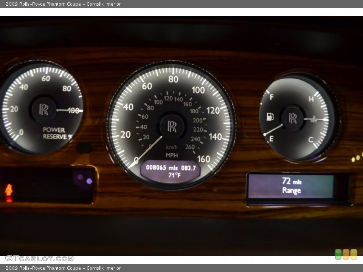This screenshot has width=363, height=272.
Task: Click the yellow square in corner logo
Action: point(354,254)
